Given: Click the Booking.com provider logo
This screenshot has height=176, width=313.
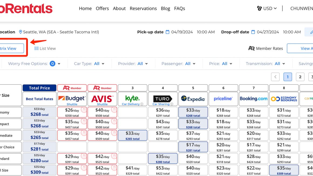Looking at the screenshot, I should pyautogui.click(x=253, y=99).
